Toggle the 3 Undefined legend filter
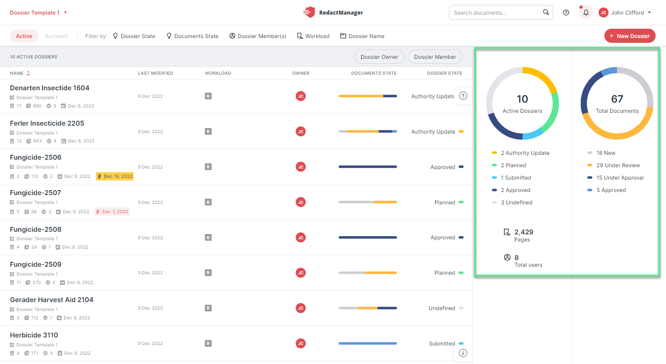This screenshot has height=364, width=666. [512, 202]
